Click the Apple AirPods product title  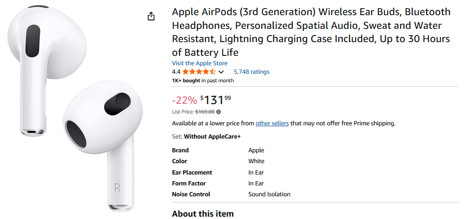(311, 32)
